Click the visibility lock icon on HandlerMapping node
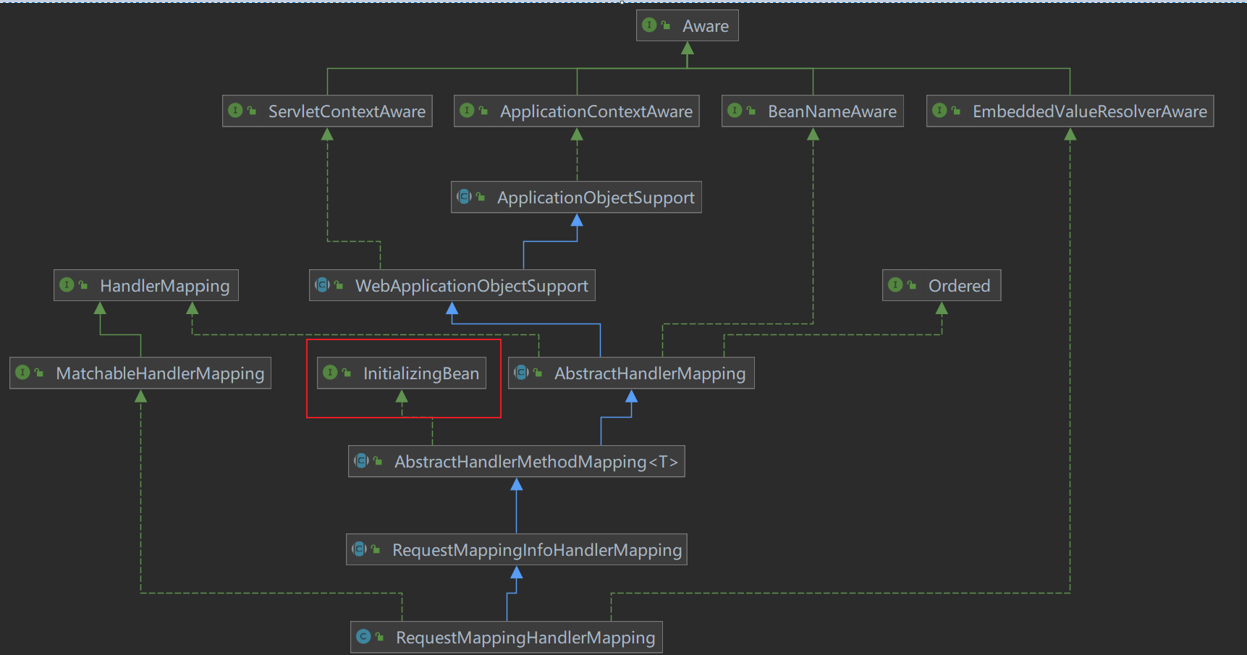Image resolution: width=1247 pixels, height=655 pixels. 83,285
